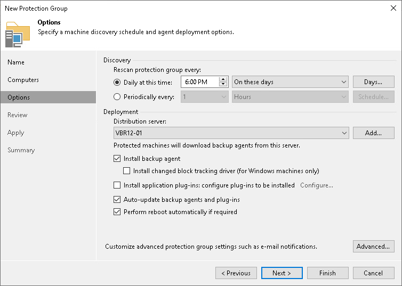Click in the 6:00 PM time field
The width and height of the screenshot is (402, 286).
[x=199, y=82]
